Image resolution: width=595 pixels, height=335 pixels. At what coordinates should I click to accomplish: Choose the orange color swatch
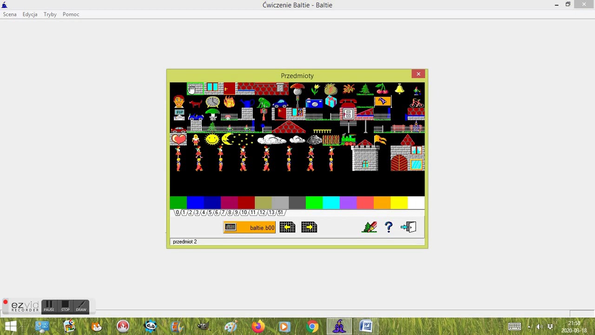(x=382, y=202)
